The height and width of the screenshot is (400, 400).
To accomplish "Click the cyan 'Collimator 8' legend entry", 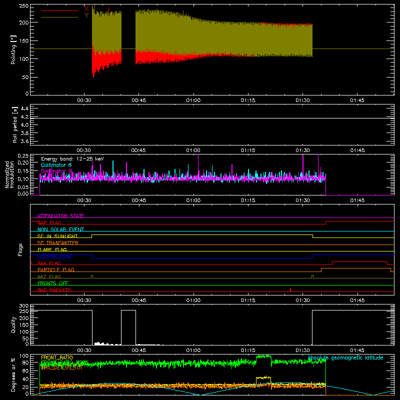I will [x=56, y=165].
